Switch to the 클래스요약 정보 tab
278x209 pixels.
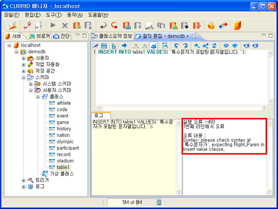(x=112, y=36)
